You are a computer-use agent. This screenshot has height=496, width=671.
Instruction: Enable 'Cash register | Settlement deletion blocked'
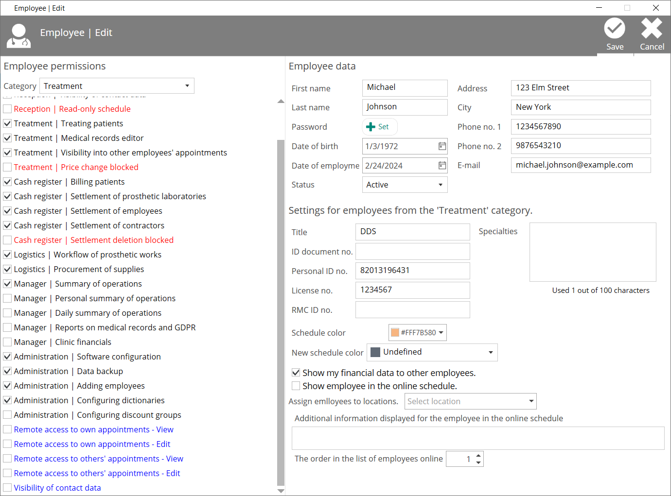pyautogui.click(x=7, y=240)
